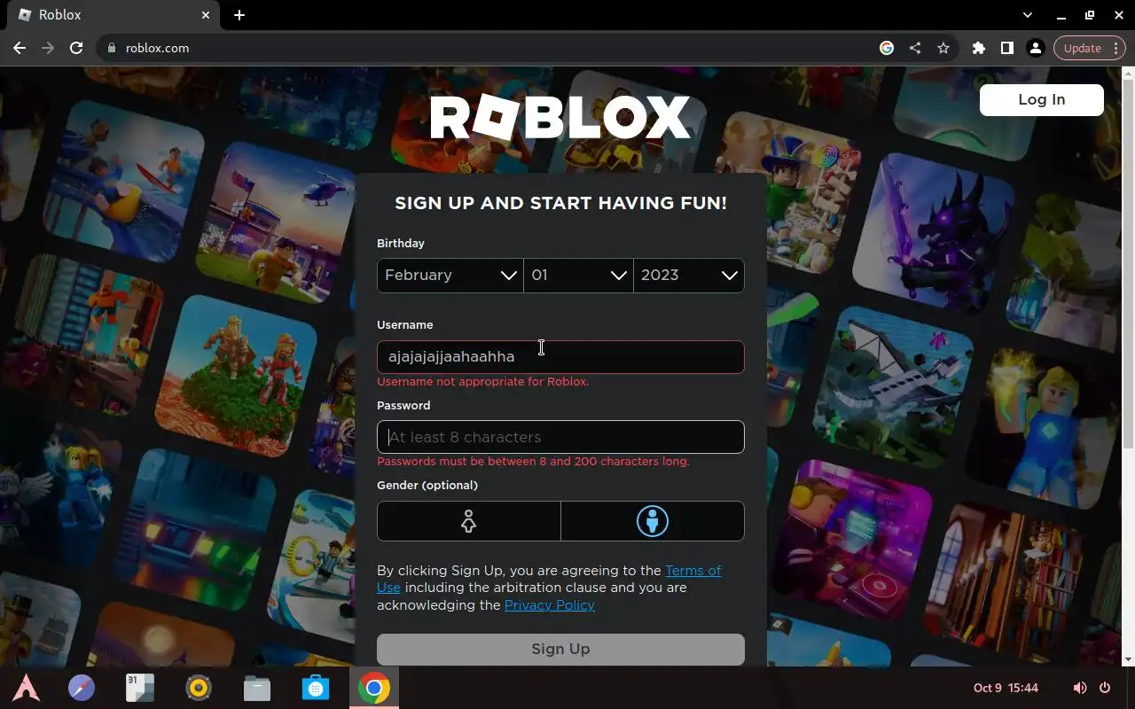Click 'Username not appropriate for Roblox.' message
The height and width of the screenshot is (709, 1135).
click(483, 382)
